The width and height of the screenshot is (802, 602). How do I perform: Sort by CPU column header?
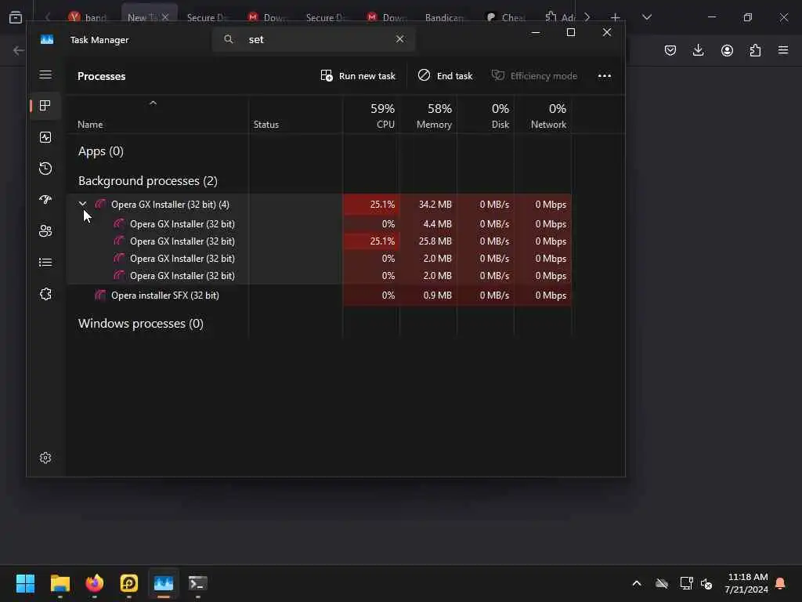pos(370,116)
